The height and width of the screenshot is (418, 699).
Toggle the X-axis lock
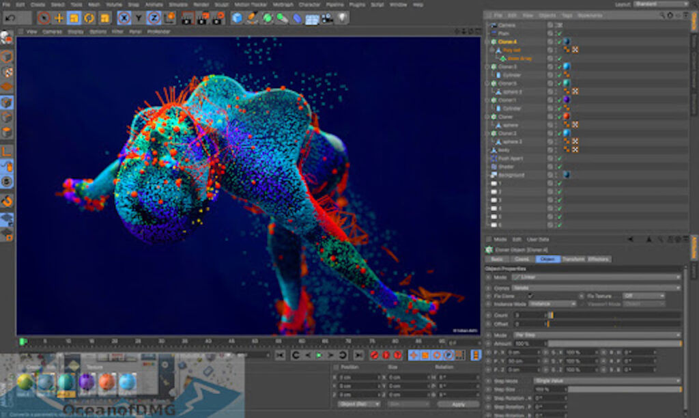(x=124, y=18)
